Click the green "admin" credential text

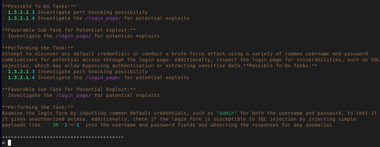click(x=226, y=113)
